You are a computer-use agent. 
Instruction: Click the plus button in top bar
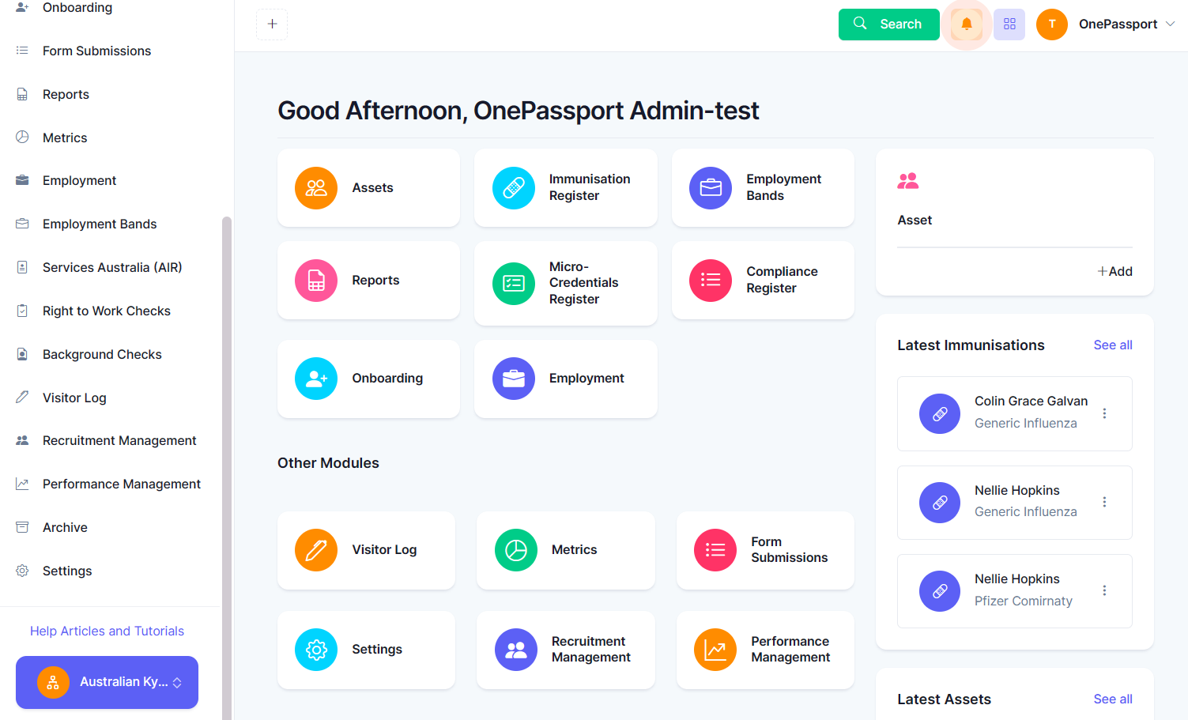[x=272, y=25]
